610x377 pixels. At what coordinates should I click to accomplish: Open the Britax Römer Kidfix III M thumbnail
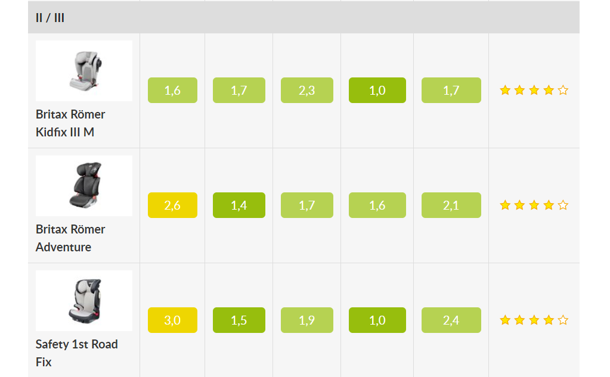pos(84,71)
